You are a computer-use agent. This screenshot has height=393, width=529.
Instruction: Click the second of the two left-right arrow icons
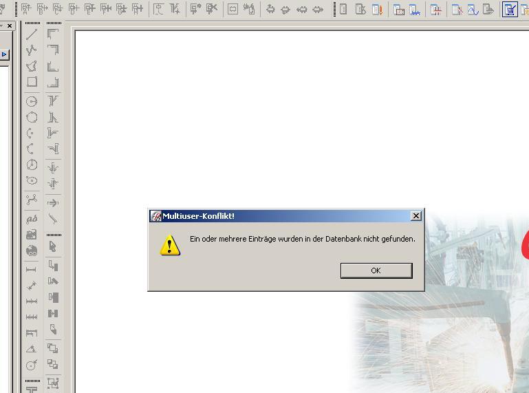(318, 10)
